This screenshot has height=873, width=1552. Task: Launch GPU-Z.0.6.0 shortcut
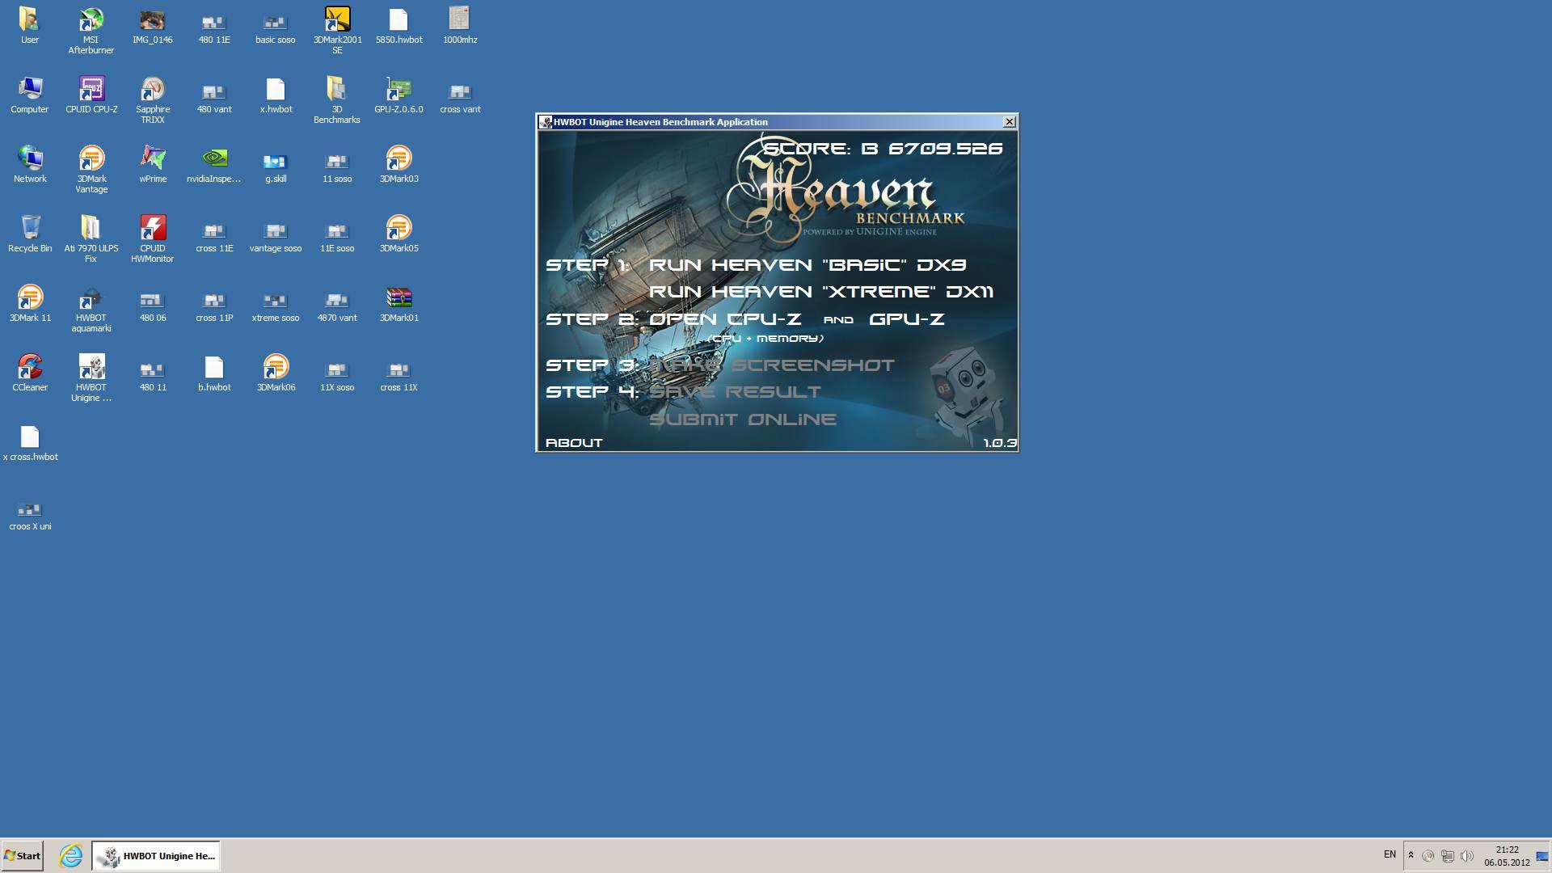(x=399, y=95)
